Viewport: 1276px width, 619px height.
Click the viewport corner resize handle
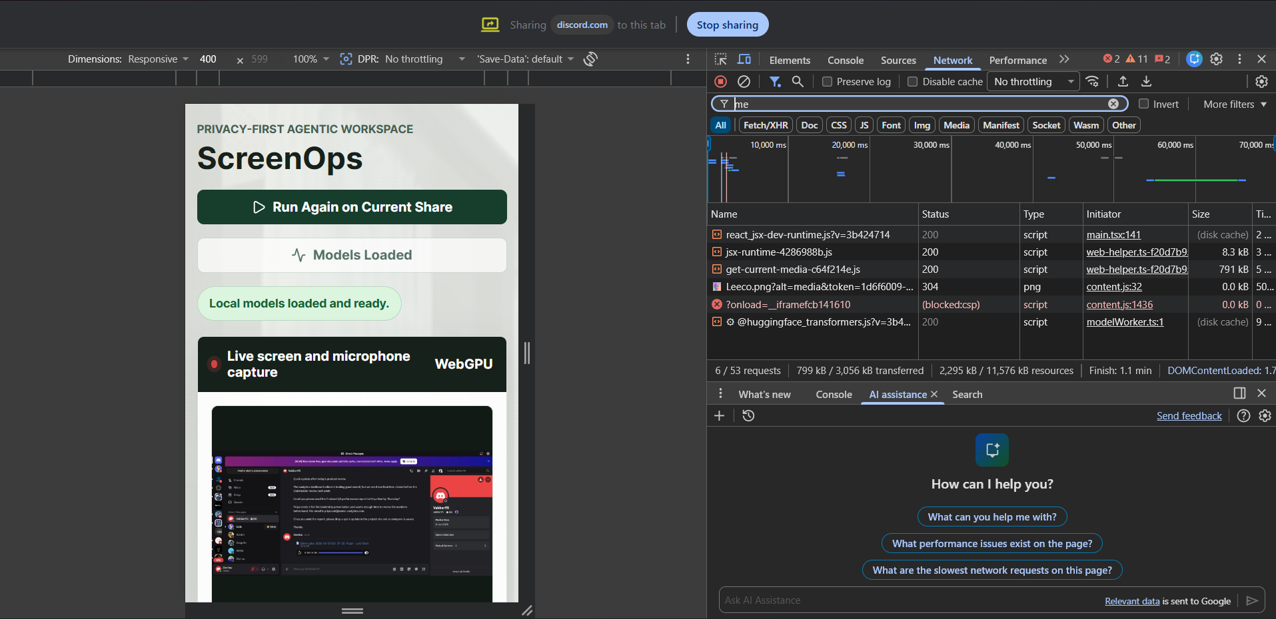point(527,610)
